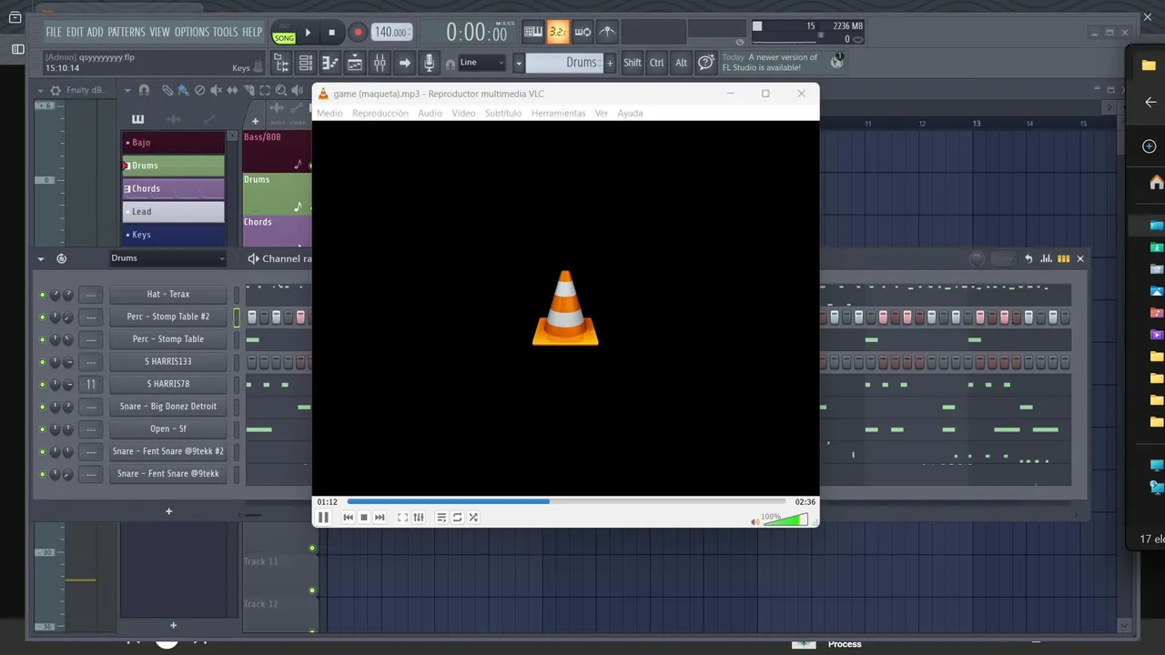The image size is (1165, 655).
Task: Click the Drums pattern name display
Action: [x=564, y=63]
